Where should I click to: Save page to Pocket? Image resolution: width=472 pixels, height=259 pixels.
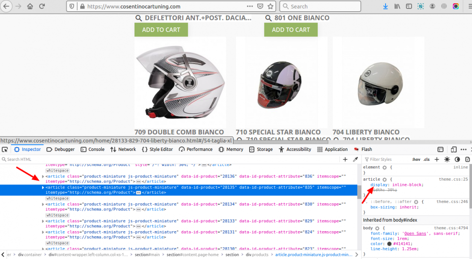point(261,6)
